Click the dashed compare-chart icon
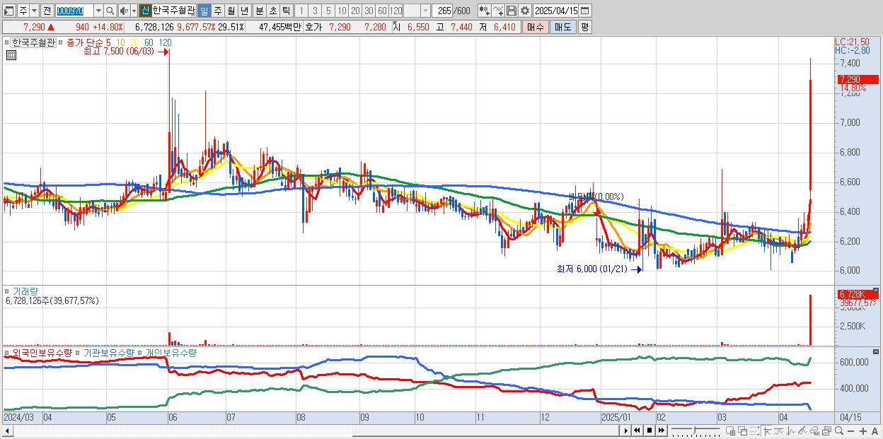This screenshot has height=439, width=883. [754, 431]
